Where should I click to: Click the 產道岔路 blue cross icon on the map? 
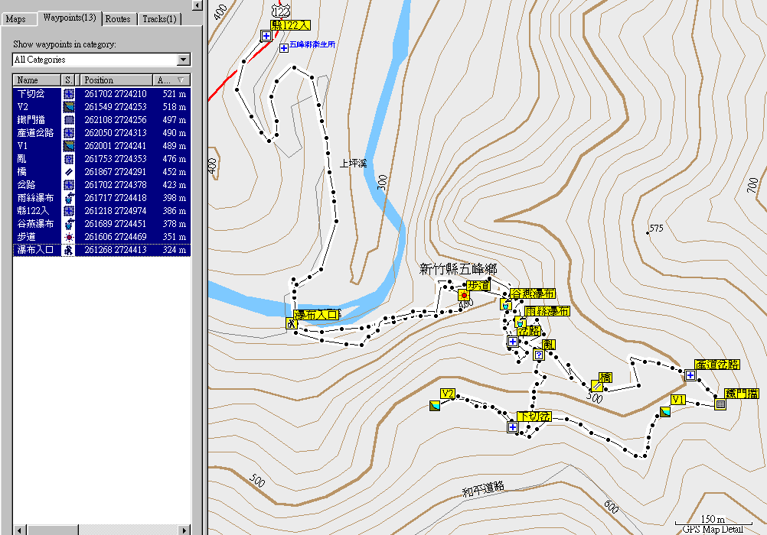point(690,375)
